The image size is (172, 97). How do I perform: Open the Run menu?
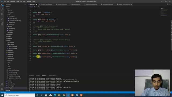coord(24,1)
